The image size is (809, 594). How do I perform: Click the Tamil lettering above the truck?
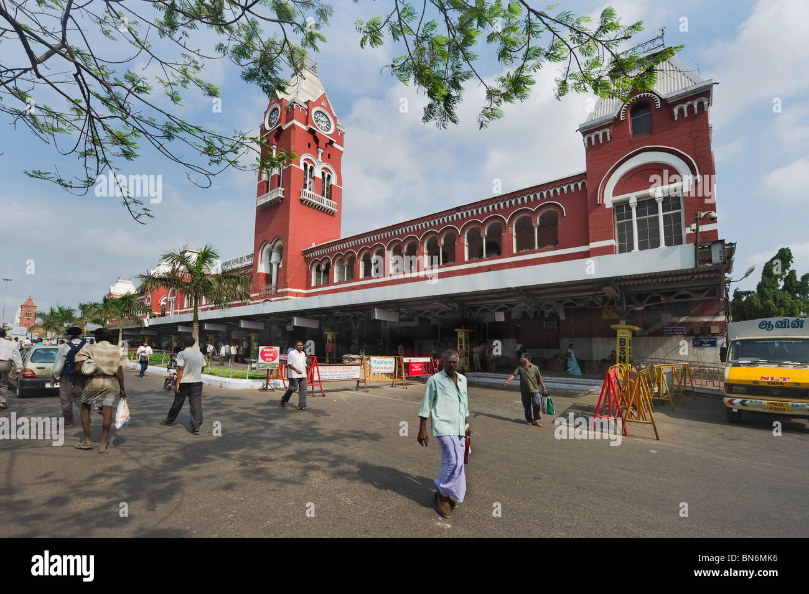tap(782, 324)
